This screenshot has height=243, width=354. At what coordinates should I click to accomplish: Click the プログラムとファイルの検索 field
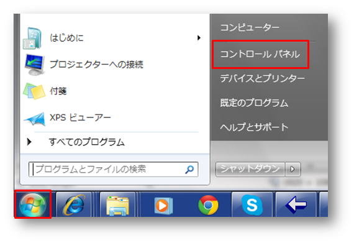(x=113, y=170)
